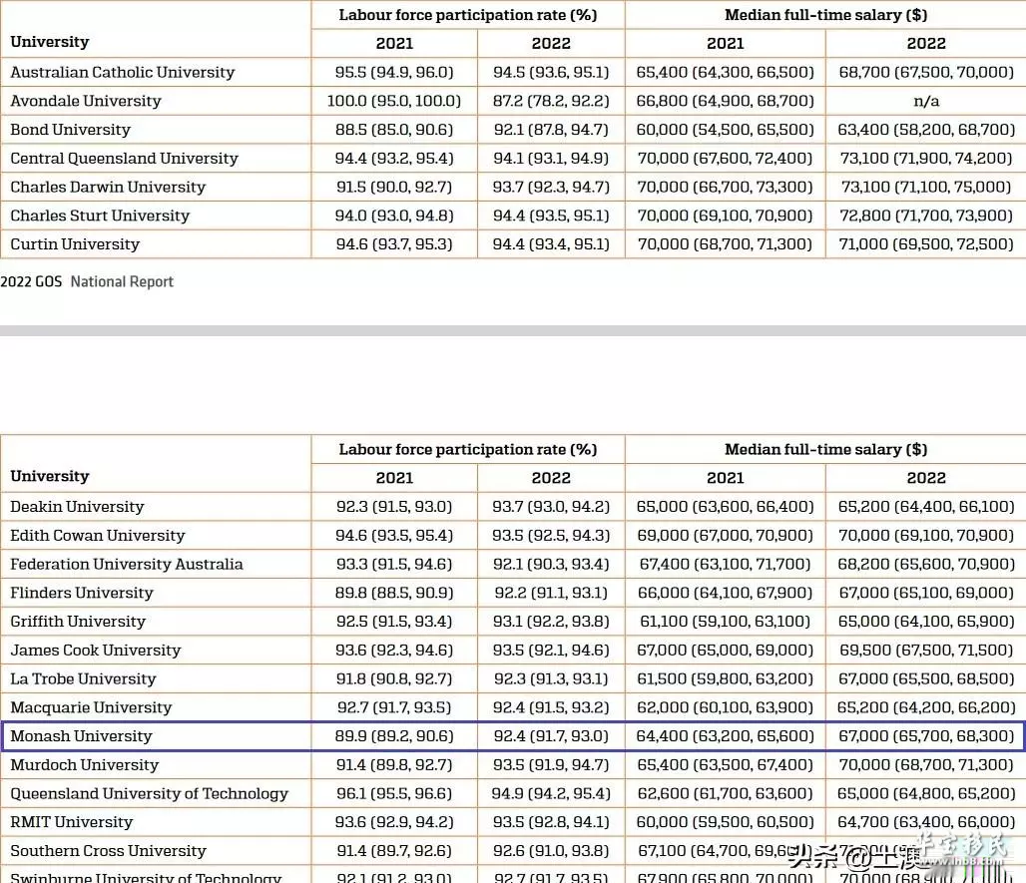Click RMIT's '64,700 (63,400, 66,000)' salary

926,822
